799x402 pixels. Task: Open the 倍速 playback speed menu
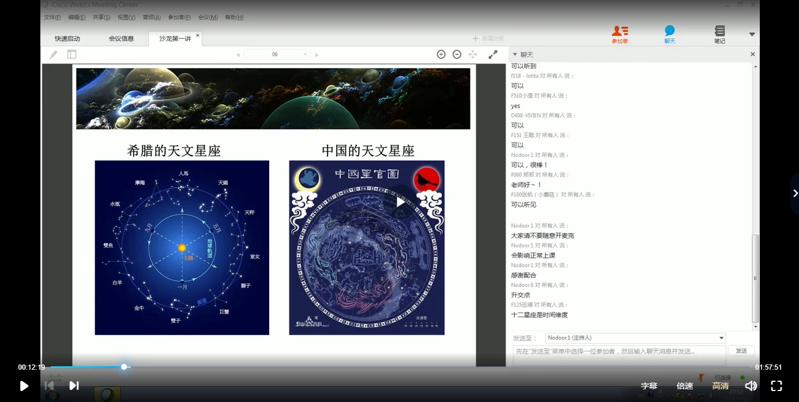pyautogui.click(x=685, y=386)
